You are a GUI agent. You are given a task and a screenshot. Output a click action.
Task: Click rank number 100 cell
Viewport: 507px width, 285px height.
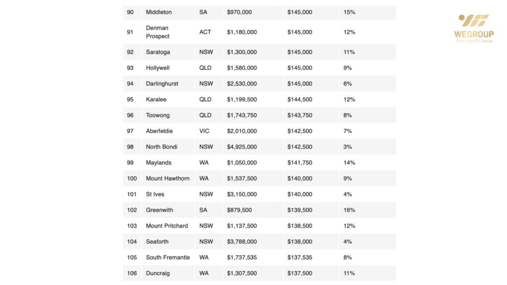132,179
